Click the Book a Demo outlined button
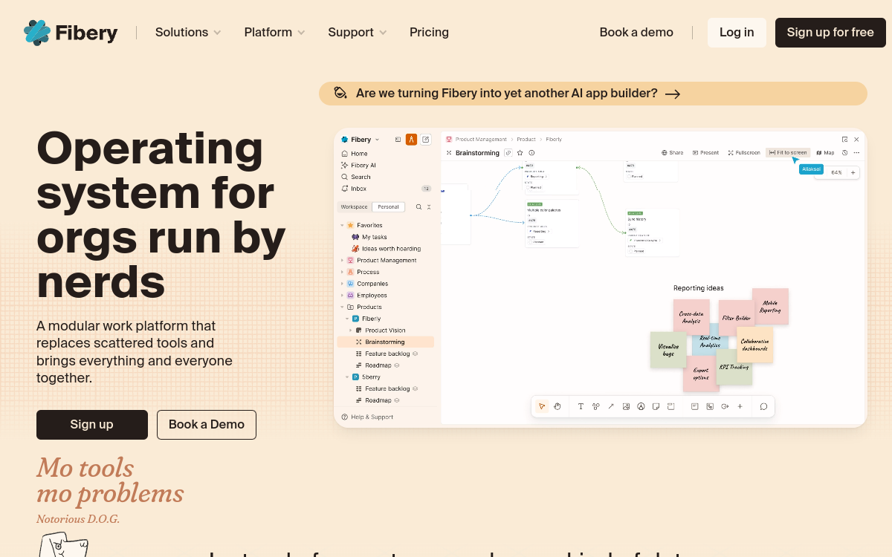Image resolution: width=892 pixels, height=557 pixels. (x=207, y=425)
